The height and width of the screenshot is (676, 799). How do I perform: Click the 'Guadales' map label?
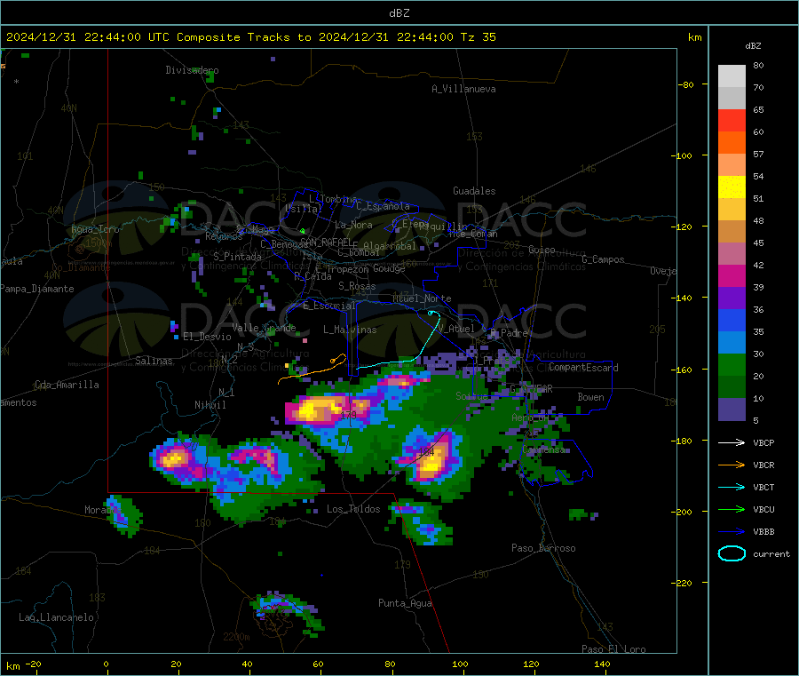474,191
